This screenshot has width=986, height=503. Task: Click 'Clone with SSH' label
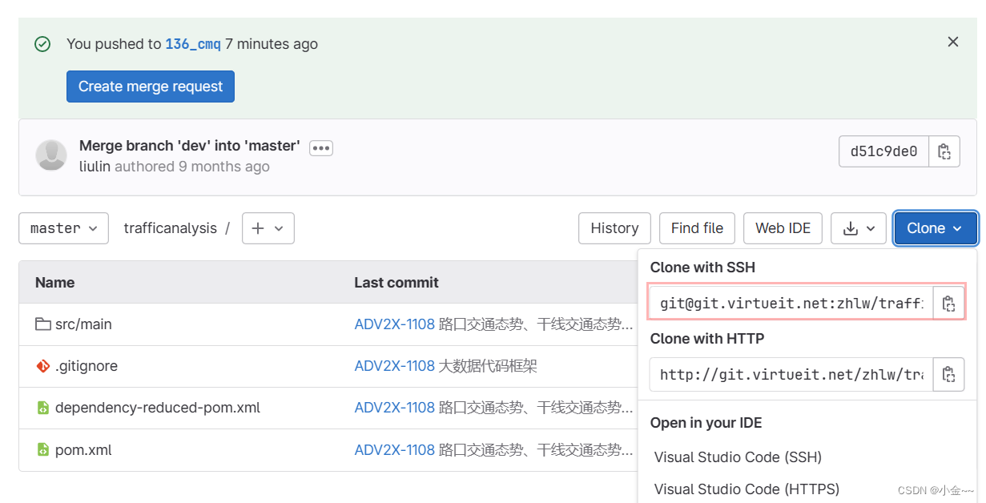[702, 268]
